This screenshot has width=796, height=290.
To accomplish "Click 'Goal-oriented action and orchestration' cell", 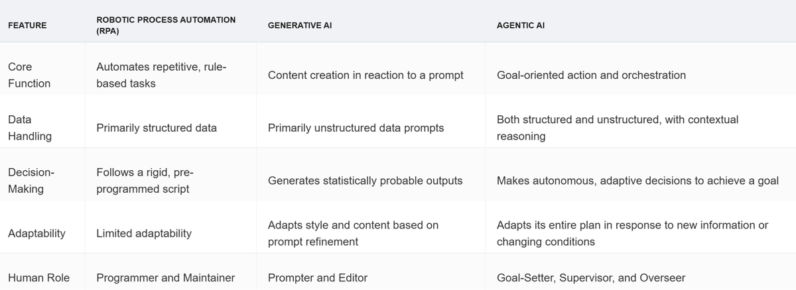I will [591, 75].
